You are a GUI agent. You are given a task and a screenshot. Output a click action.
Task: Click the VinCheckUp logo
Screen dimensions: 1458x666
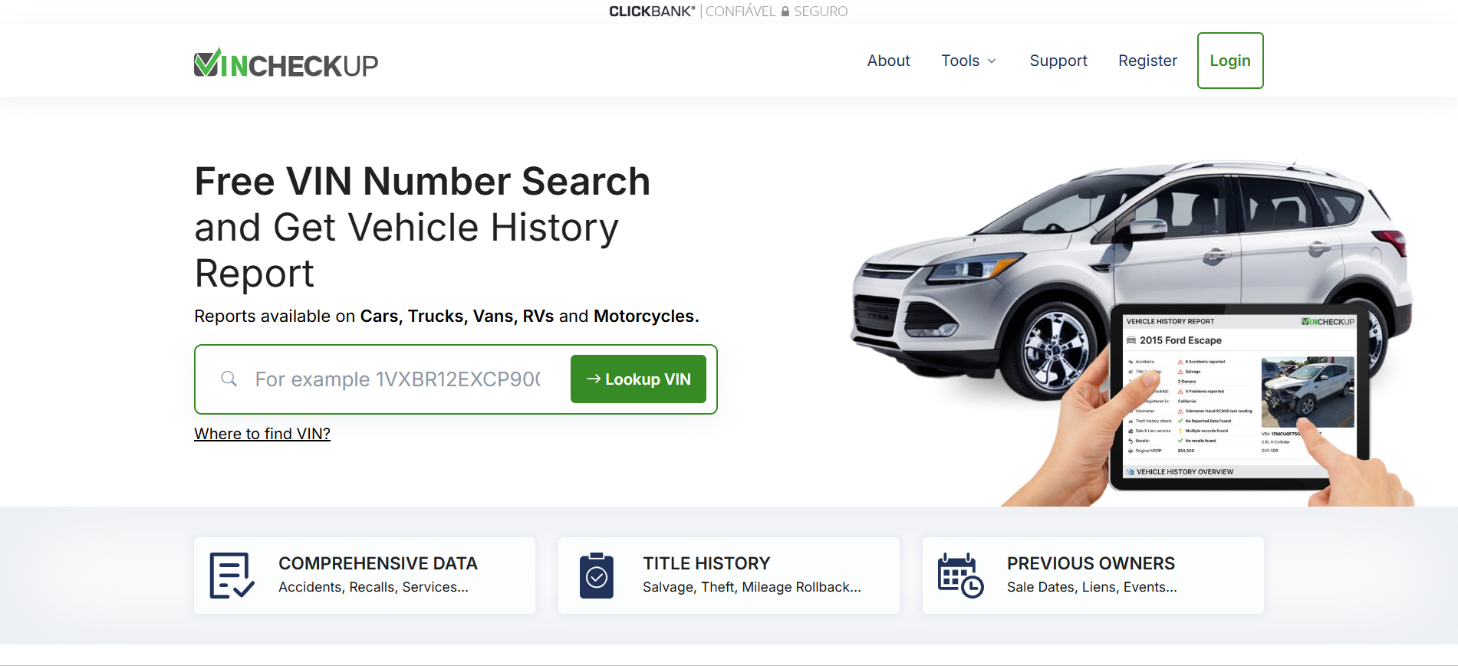[x=286, y=63]
